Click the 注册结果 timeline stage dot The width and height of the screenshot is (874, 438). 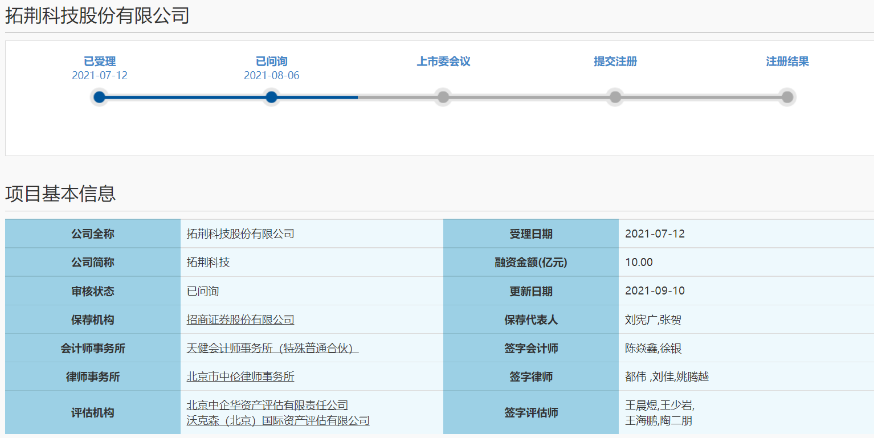pyautogui.click(x=787, y=97)
